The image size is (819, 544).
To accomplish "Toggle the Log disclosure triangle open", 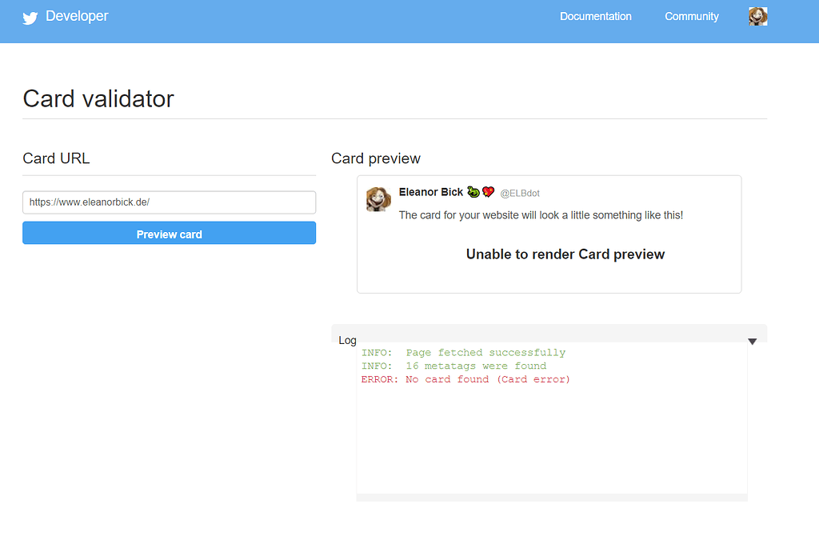I will pos(752,341).
